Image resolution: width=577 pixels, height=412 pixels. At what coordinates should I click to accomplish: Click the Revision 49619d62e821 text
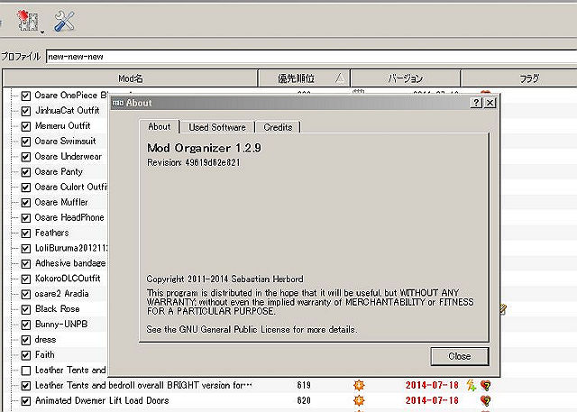[194, 162]
